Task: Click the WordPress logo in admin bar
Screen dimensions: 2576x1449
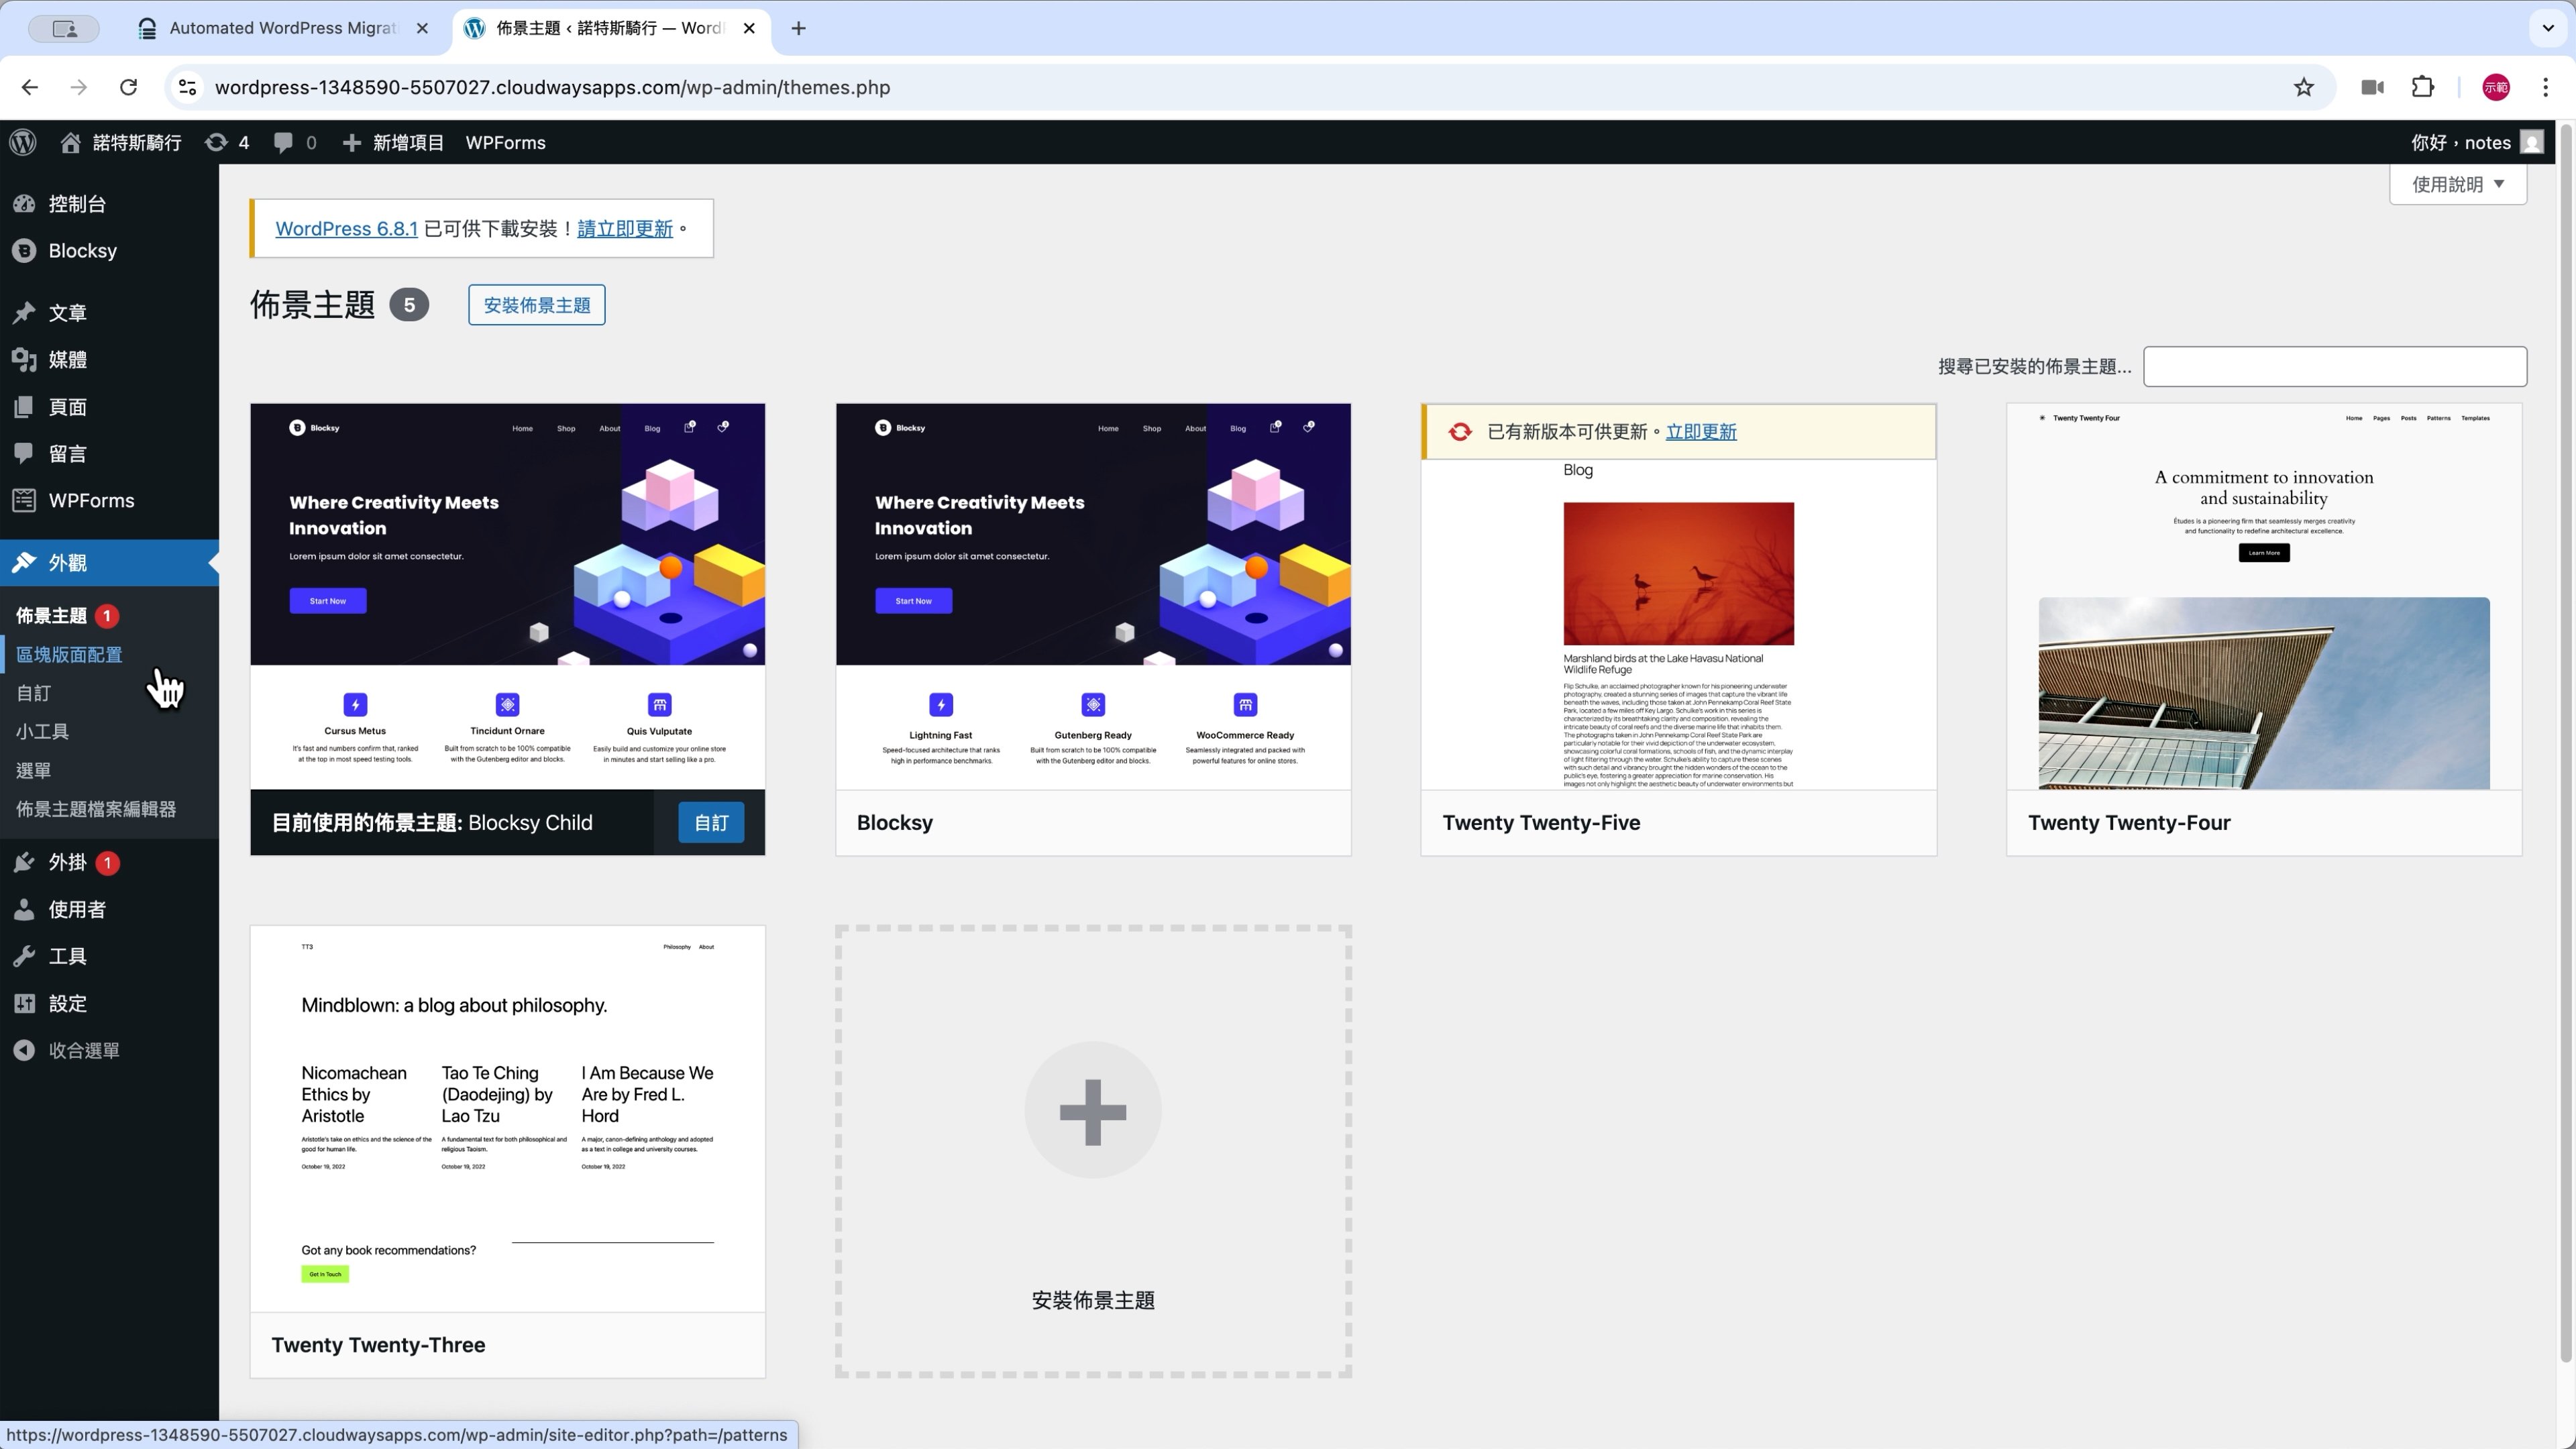Action: tap(23, 142)
